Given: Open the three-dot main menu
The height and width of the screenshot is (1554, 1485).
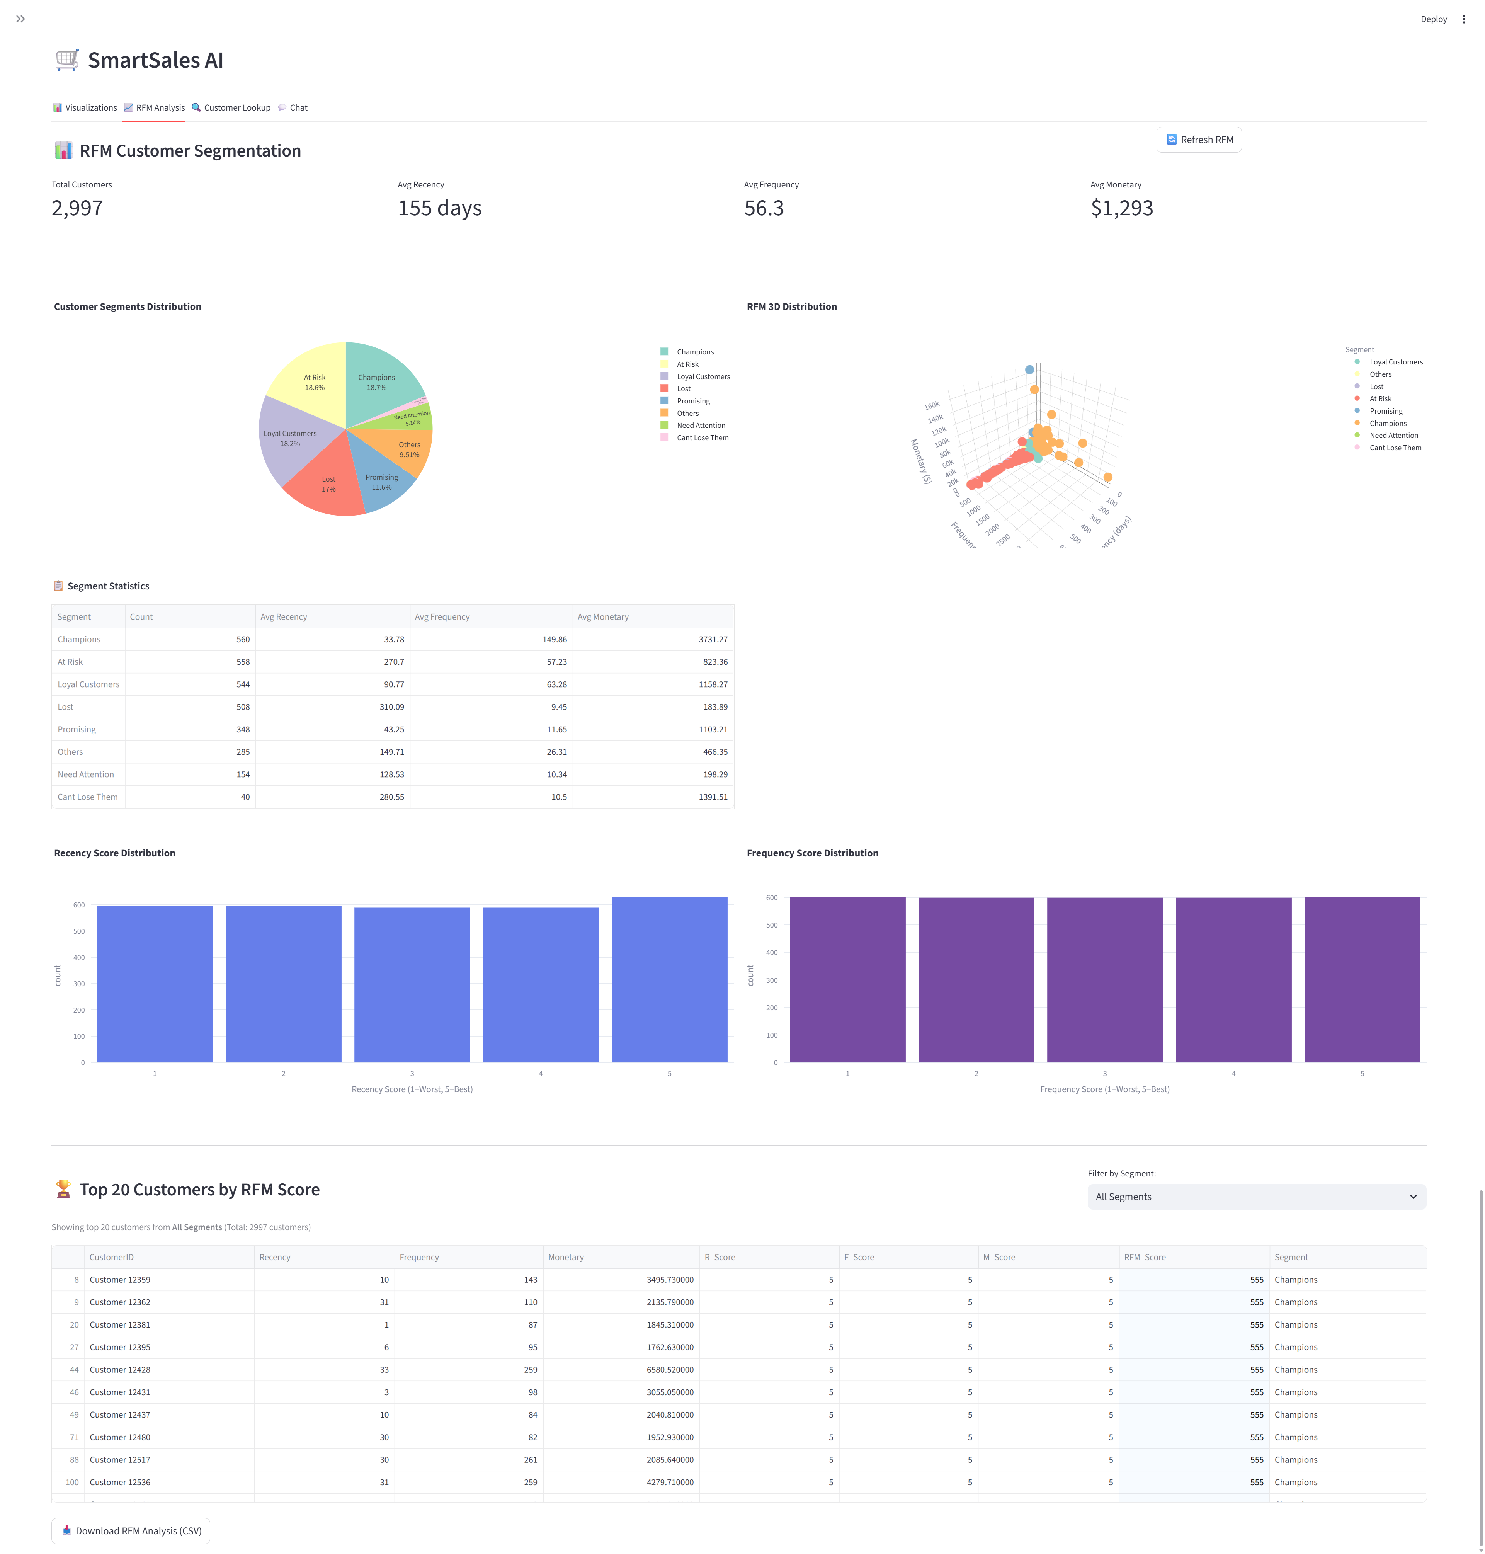Looking at the screenshot, I should click(1464, 19).
